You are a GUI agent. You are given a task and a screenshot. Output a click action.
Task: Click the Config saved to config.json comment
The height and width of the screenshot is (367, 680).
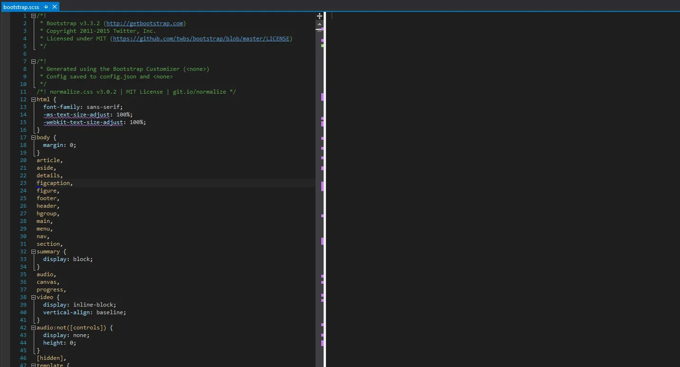click(106, 77)
